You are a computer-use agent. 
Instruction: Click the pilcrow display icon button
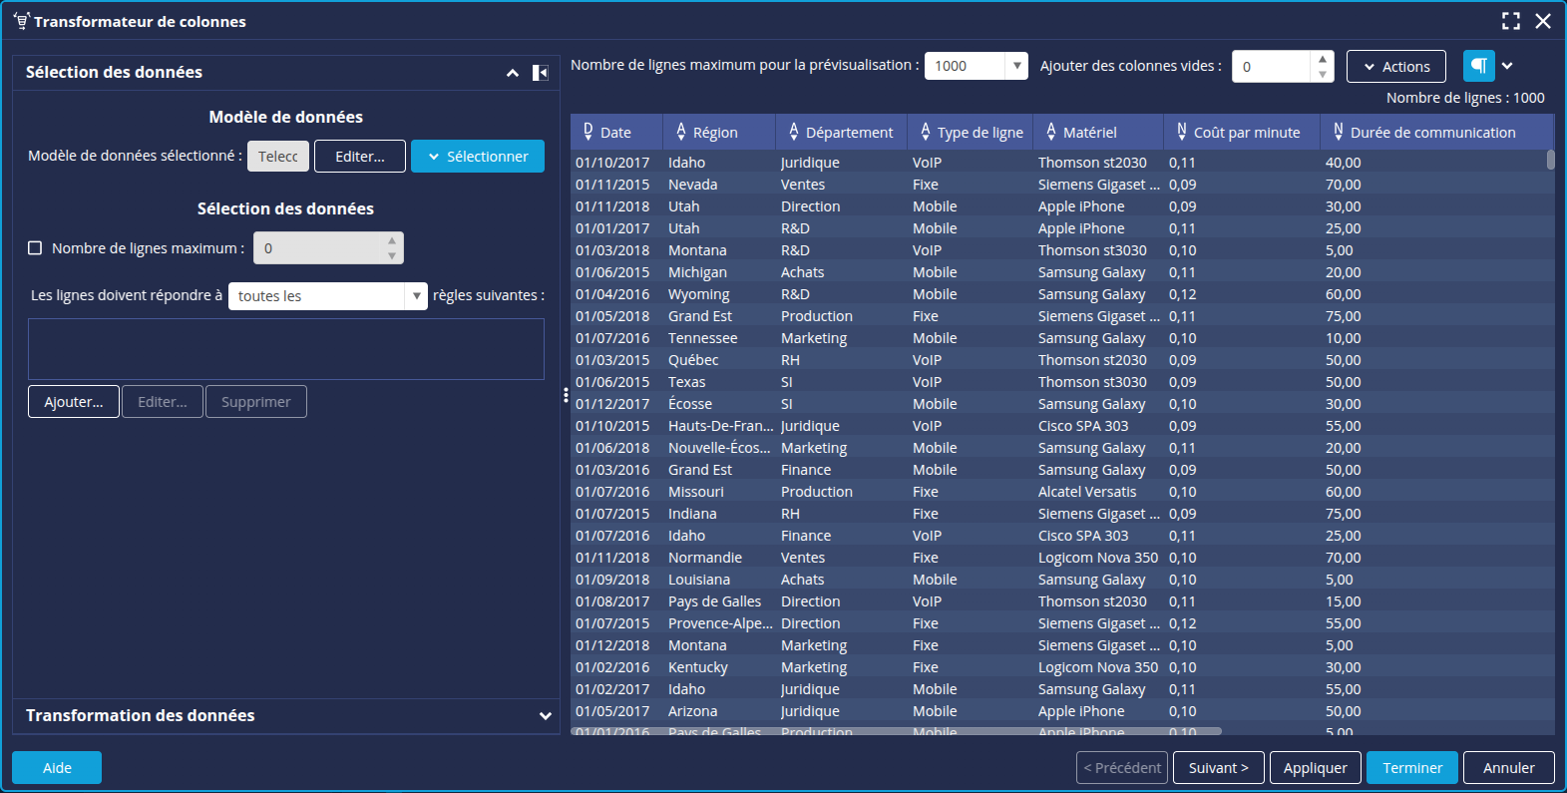(1478, 66)
